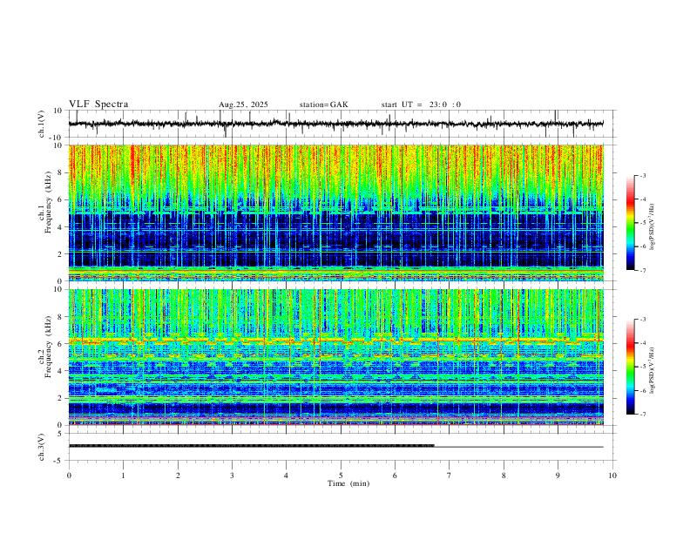Click the ch.1(V) waveform axis label

coord(42,124)
